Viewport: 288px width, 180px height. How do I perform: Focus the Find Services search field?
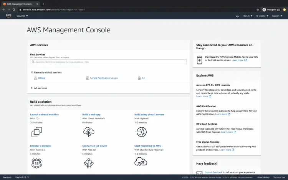108,62
